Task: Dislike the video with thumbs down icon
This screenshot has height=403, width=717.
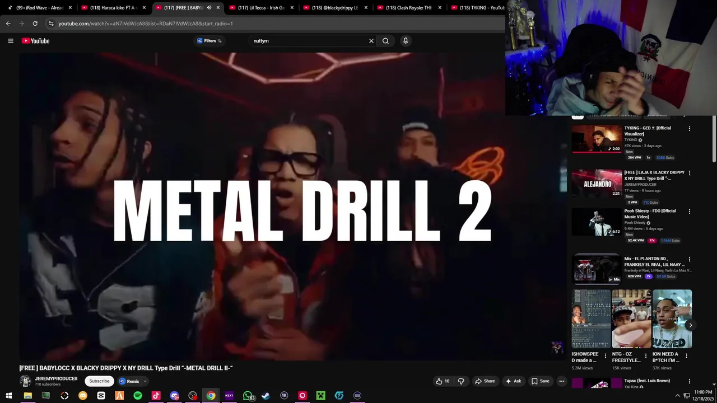Action: point(461,381)
